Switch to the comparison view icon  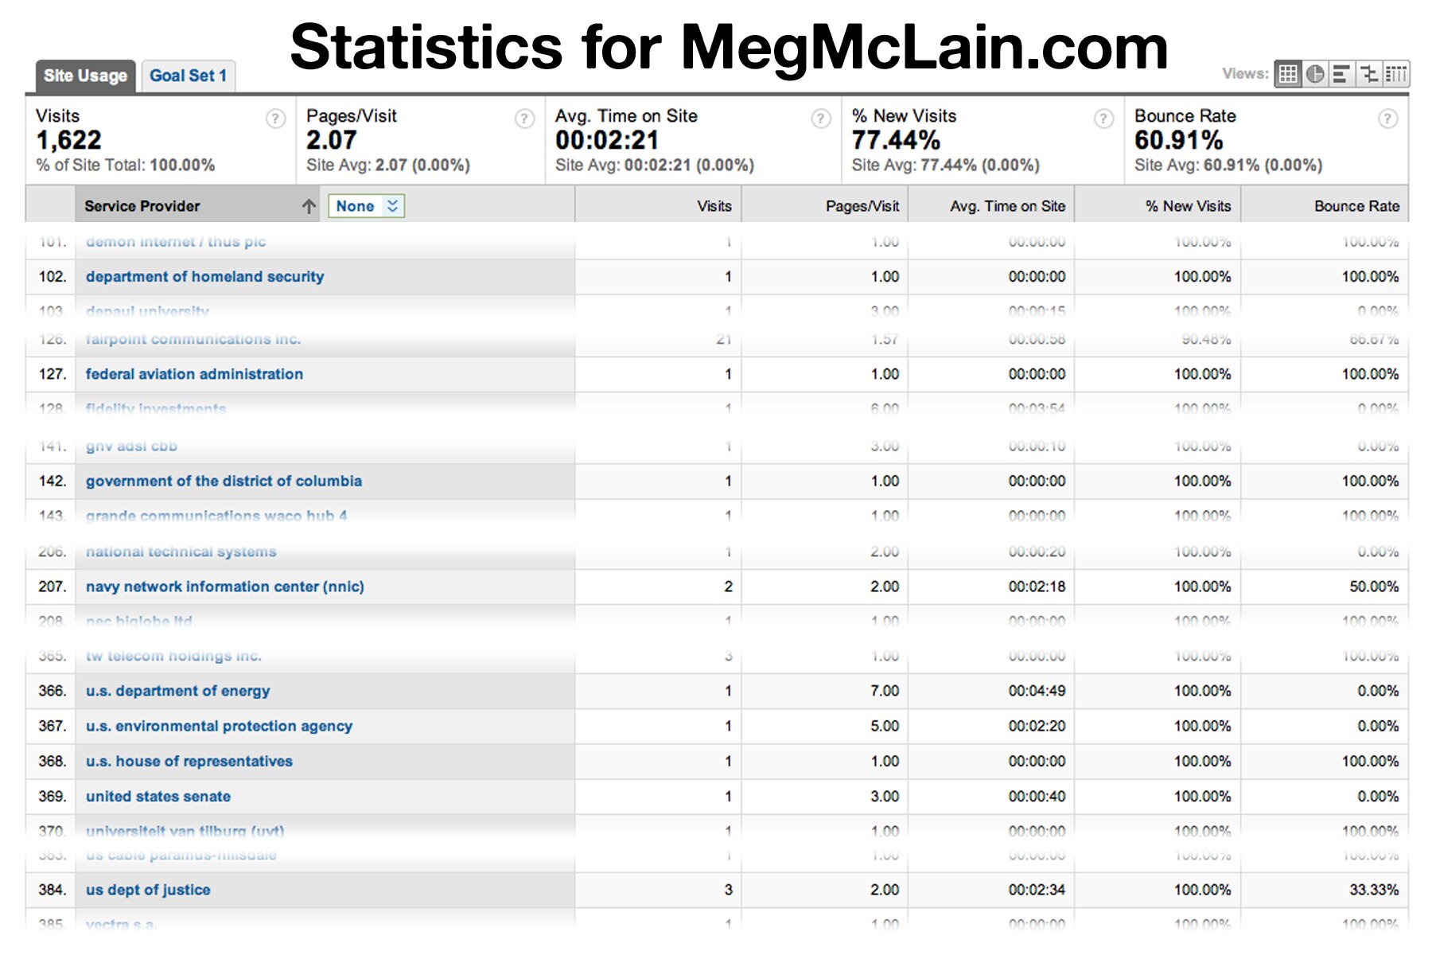(1368, 74)
